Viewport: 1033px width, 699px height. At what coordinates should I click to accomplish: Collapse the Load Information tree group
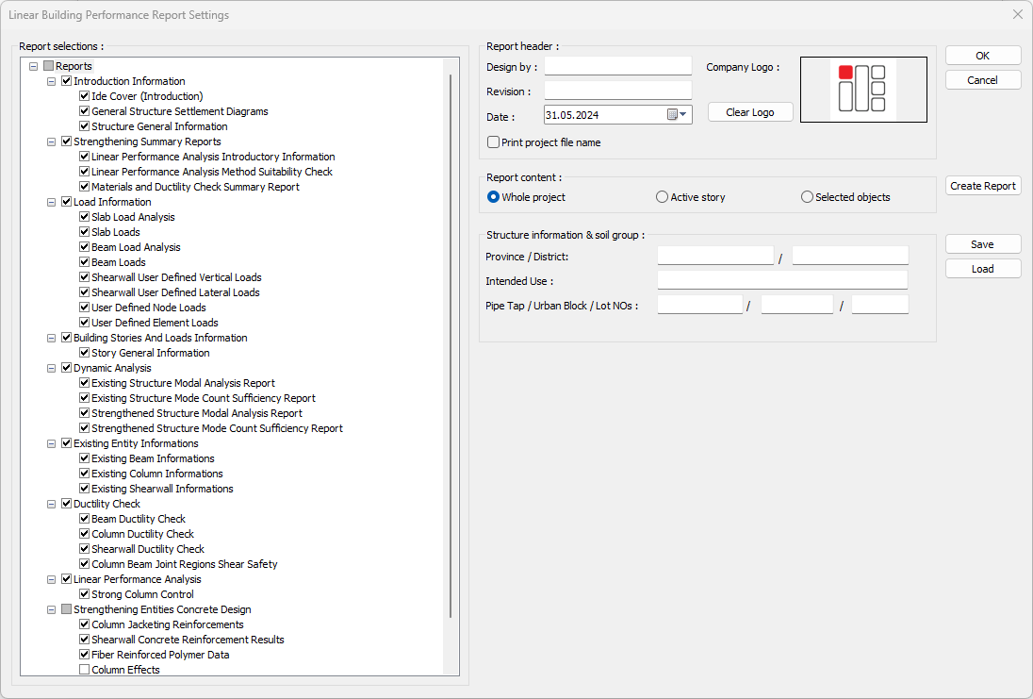tap(52, 202)
